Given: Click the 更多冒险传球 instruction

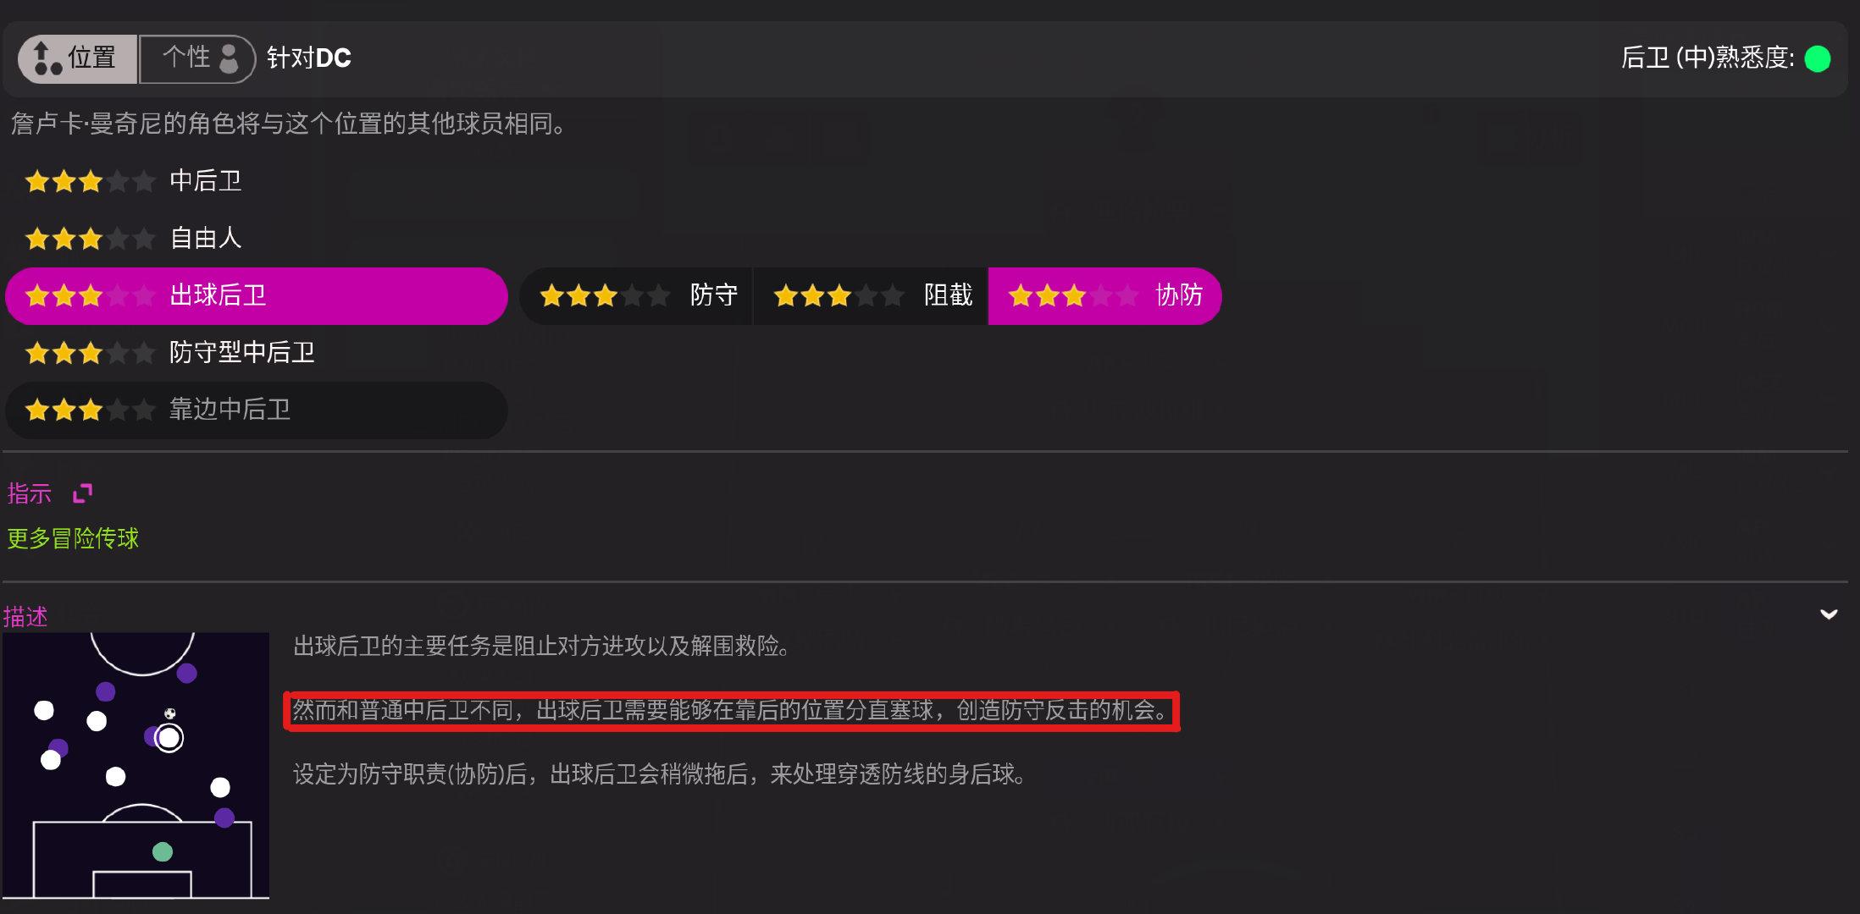Looking at the screenshot, I should tap(73, 538).
